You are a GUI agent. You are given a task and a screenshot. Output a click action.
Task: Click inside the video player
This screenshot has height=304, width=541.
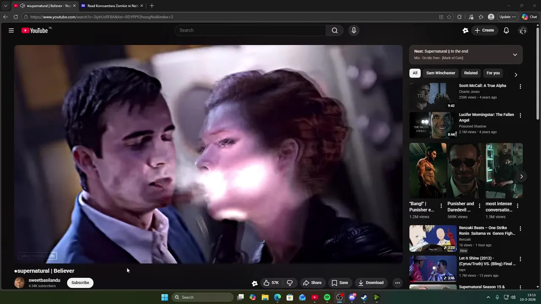(x=208, y=154)
